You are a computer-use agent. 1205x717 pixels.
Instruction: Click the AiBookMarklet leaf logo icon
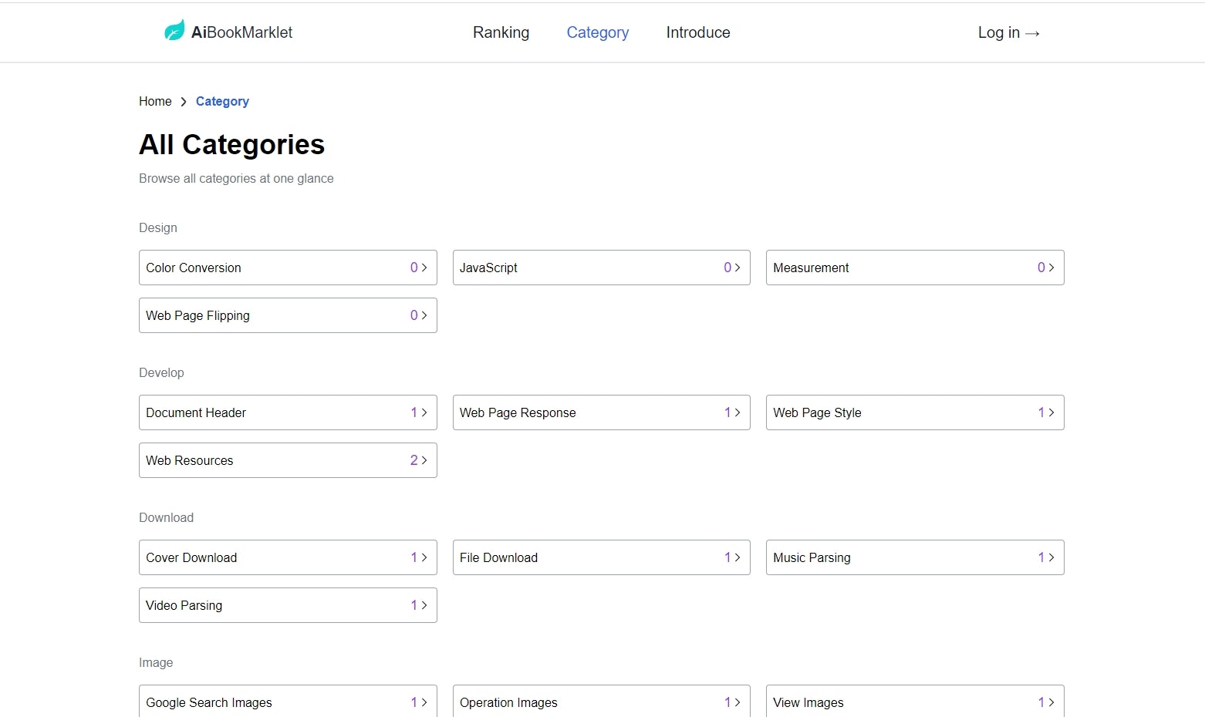[174, 31]
